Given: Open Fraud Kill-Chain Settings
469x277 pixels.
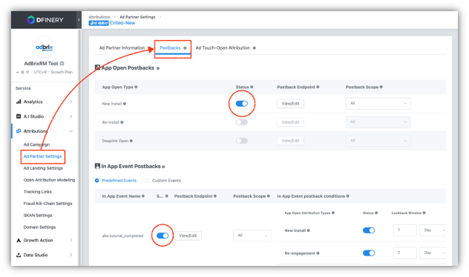Looking at the screenshot, I should [x=47, y=203].
